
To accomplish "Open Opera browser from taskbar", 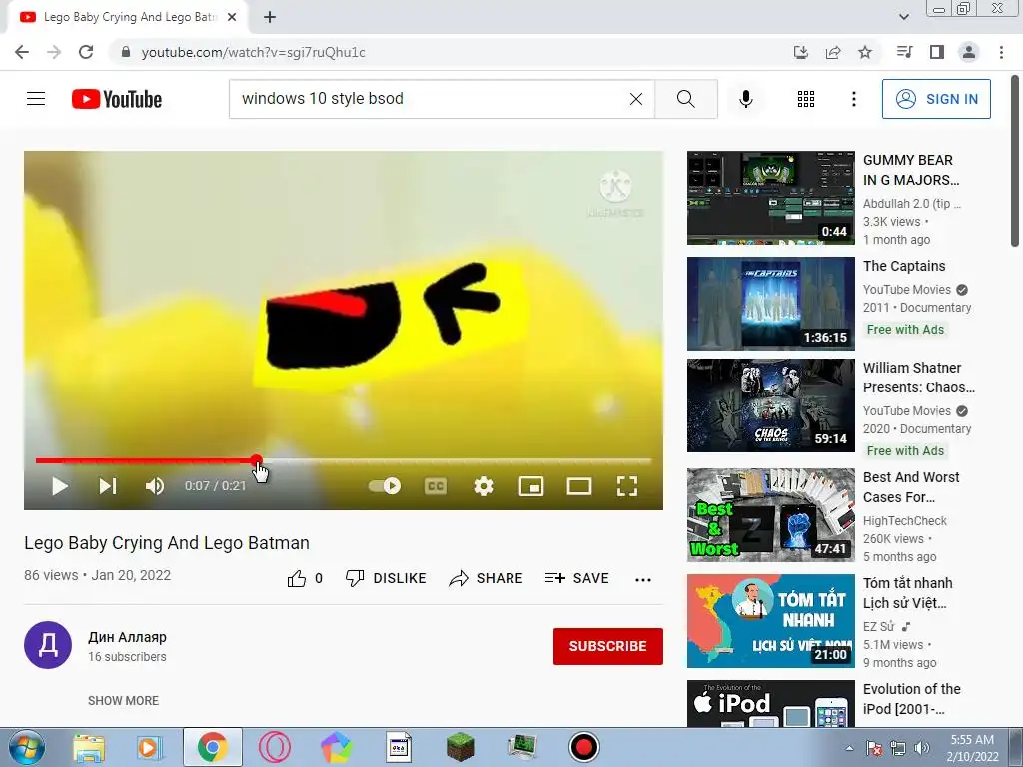I will coord(274,747).
